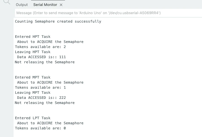Click the 'Entered LPT Task' output line
The height and width of the screenshot is (137, 202).
(32, 118)
